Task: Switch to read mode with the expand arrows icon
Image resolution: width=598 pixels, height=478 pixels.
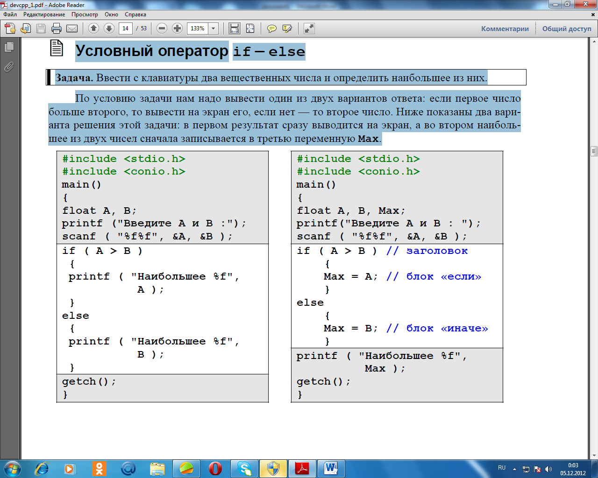Action: point(309,28)
